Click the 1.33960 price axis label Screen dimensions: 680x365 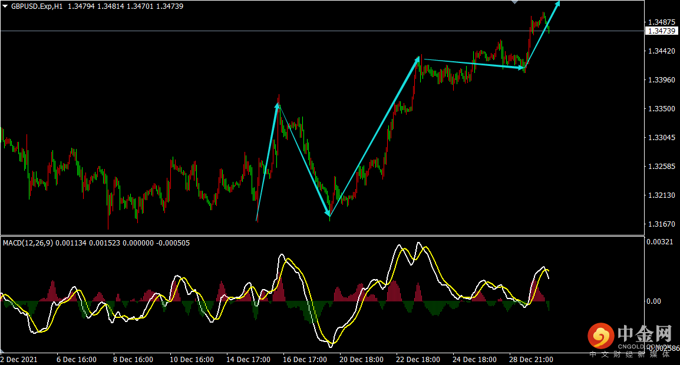point(661,79)
